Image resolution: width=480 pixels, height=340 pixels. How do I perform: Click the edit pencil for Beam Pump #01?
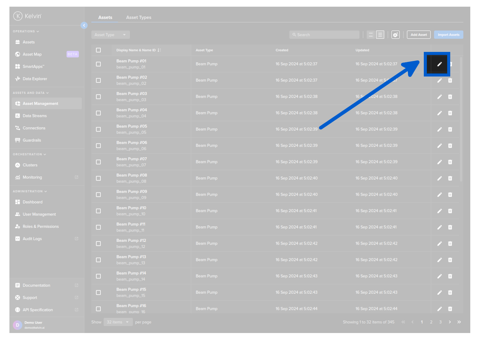[x=439, y=64]
